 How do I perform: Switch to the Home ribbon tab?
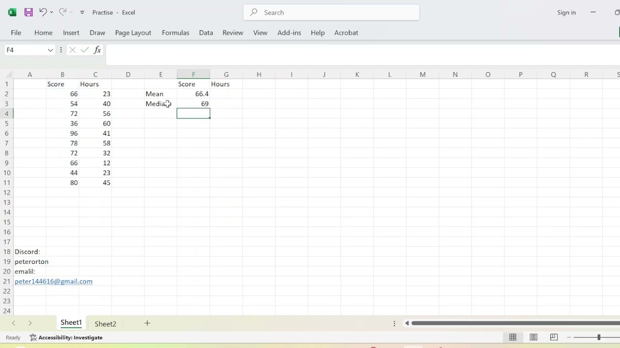(x=43, y=32)
